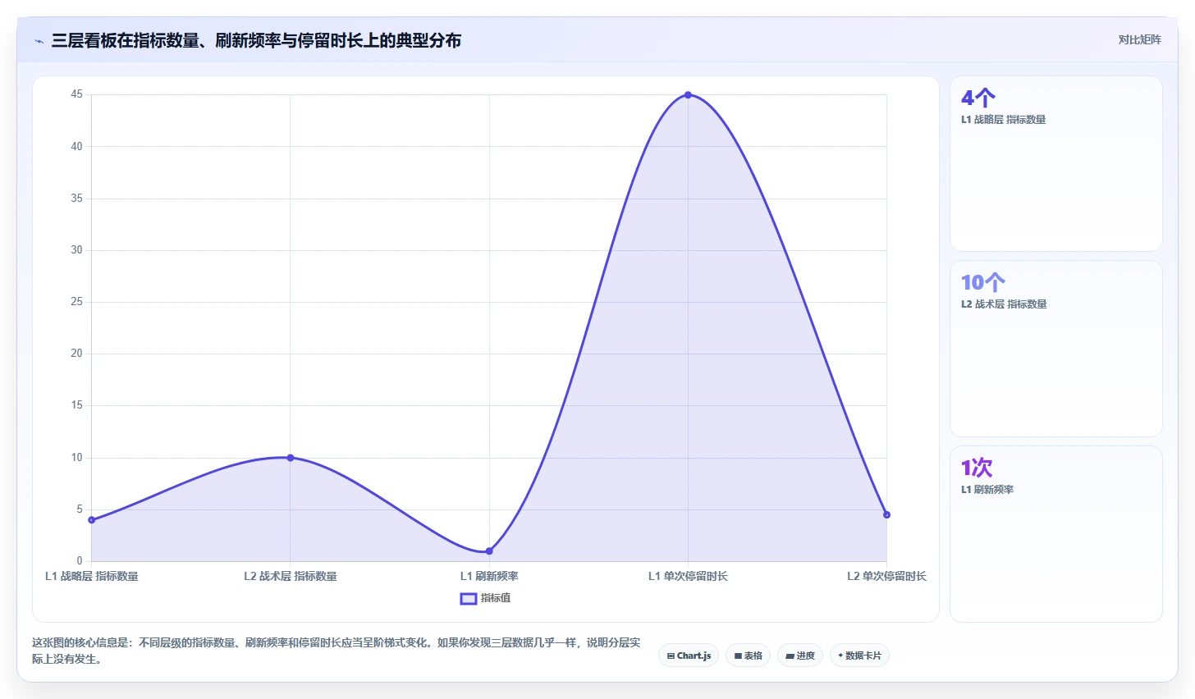Click the y-axis value 25

tap(76, 302)
